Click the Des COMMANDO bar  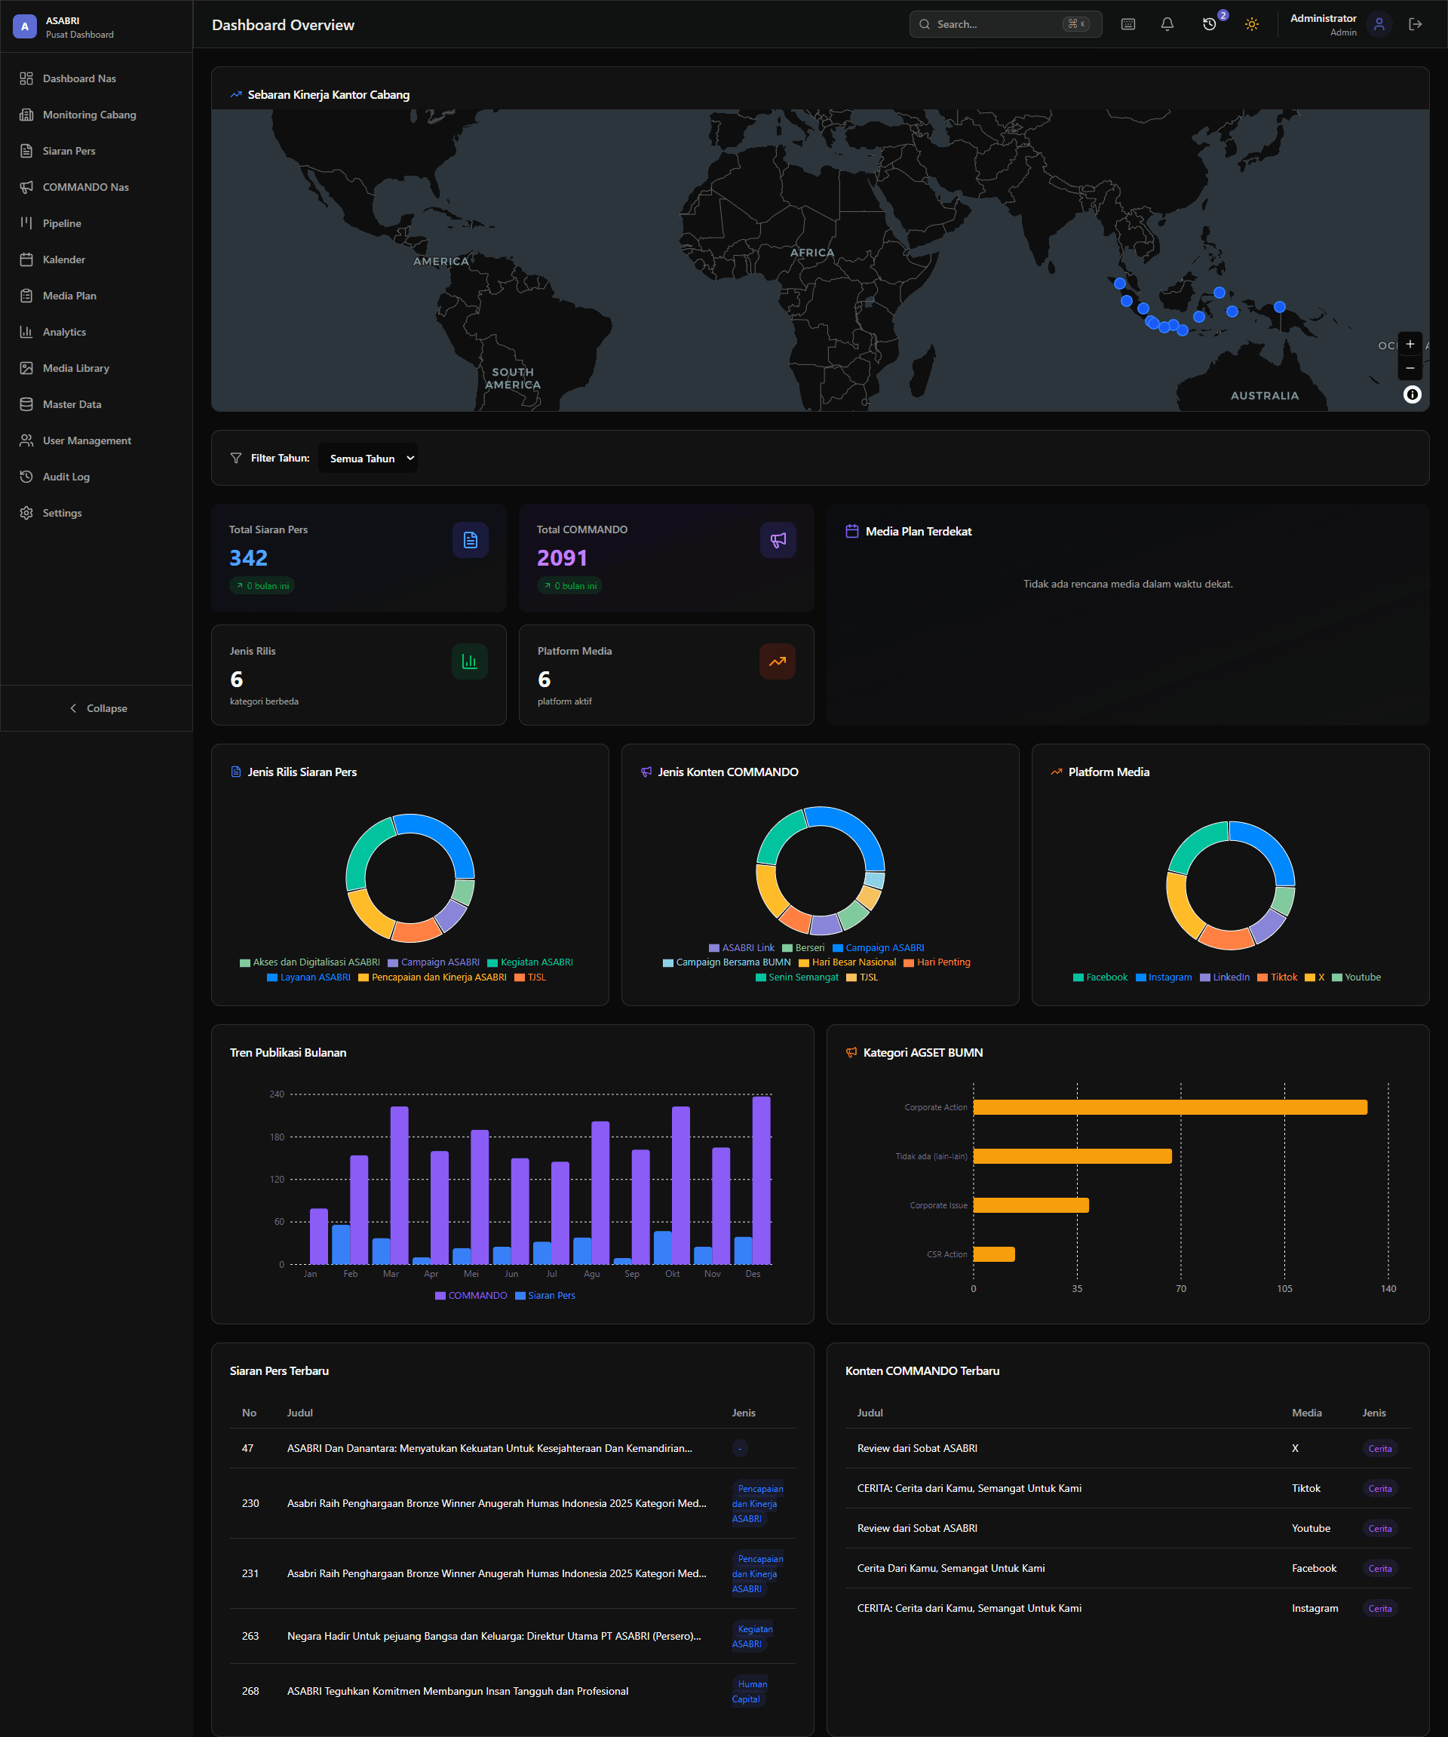point(761,1180)
